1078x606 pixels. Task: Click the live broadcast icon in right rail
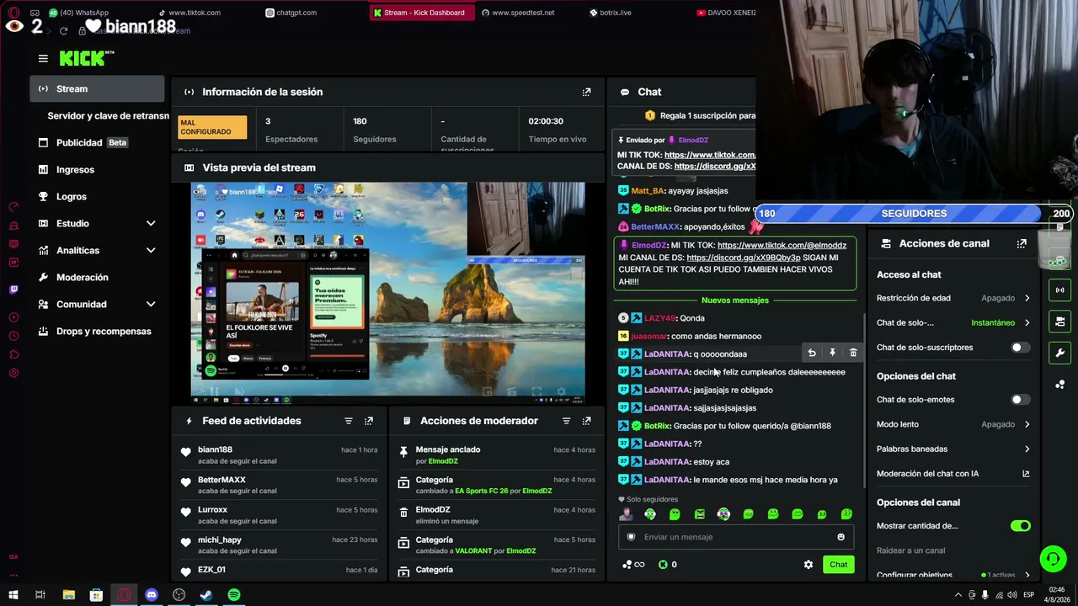tap(1059, 290)
